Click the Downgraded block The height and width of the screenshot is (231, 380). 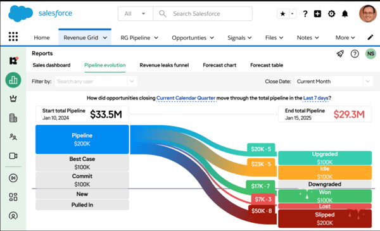(x=325, y=184)
